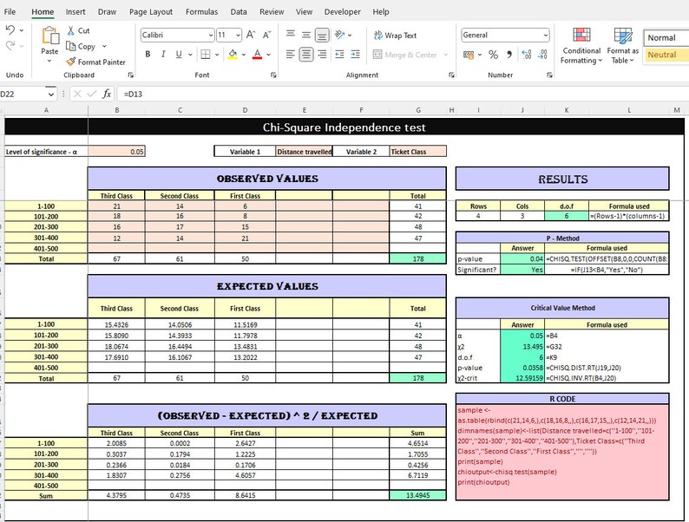
Task: Toggle Italic formatting
Action: 163,55
